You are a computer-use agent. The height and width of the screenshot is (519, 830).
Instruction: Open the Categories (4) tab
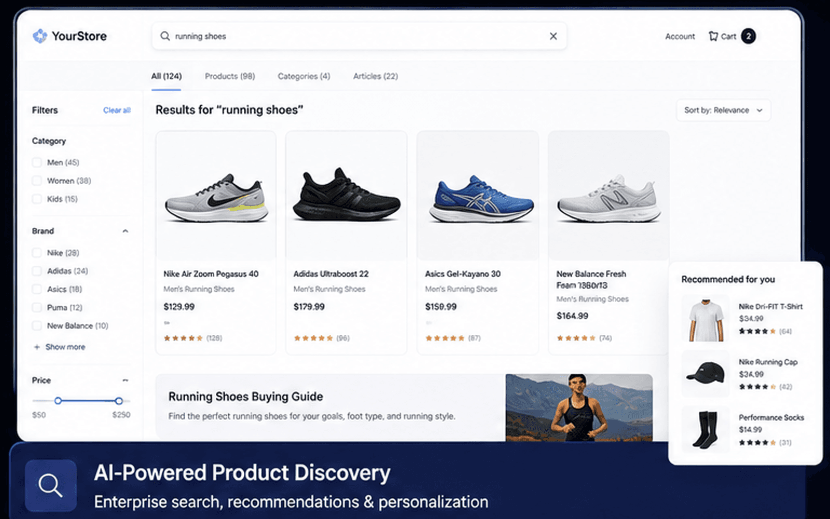[x=304, y=76]
